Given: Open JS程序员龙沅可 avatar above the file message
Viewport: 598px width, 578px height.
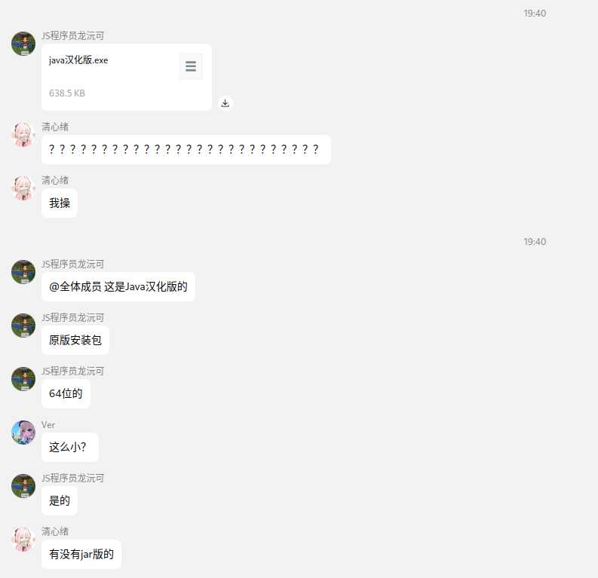Looking at the screenshot, I should pos(23,44).
